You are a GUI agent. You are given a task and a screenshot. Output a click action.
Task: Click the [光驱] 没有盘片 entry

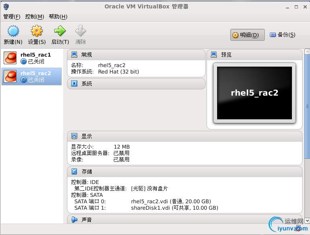point(149,188)
